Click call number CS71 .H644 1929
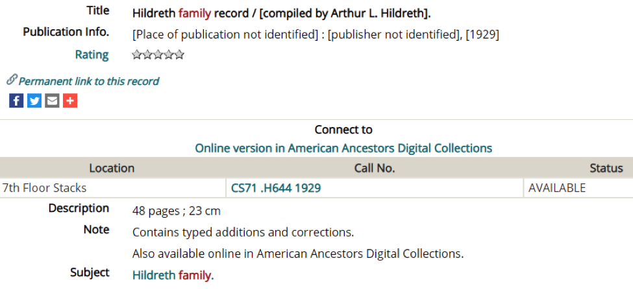This screenshot has height=289, width=633. (276, 188)
